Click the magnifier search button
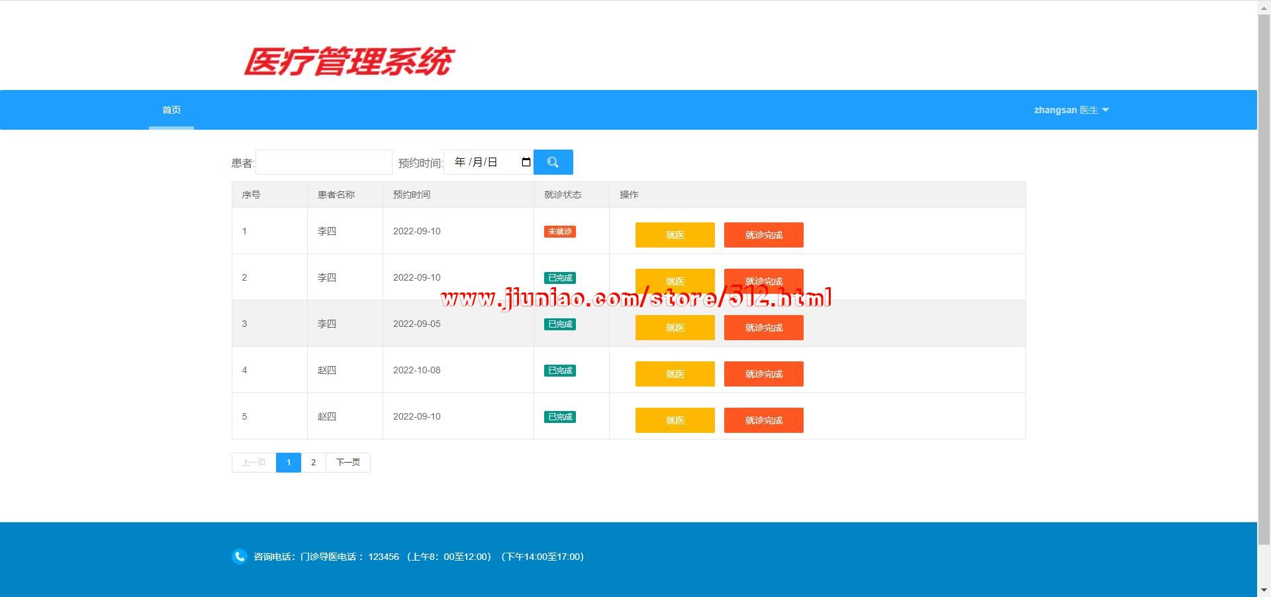This screenshot has width=1271, height=597. [x=553, y=162]
